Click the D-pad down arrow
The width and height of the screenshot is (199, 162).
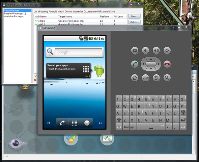coord(151,69)
